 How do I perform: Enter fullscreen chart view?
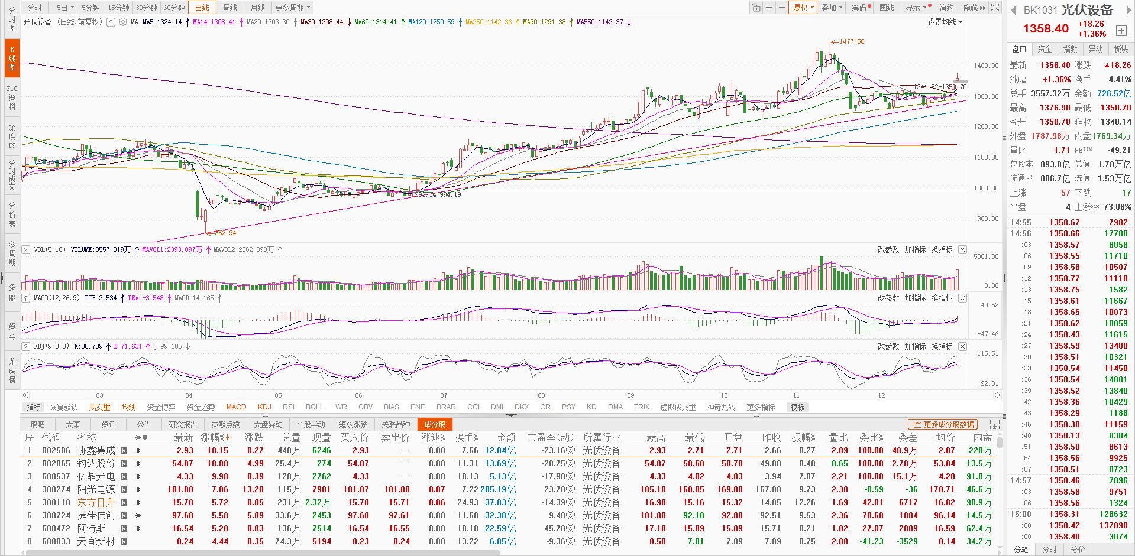tap(995, 8)
